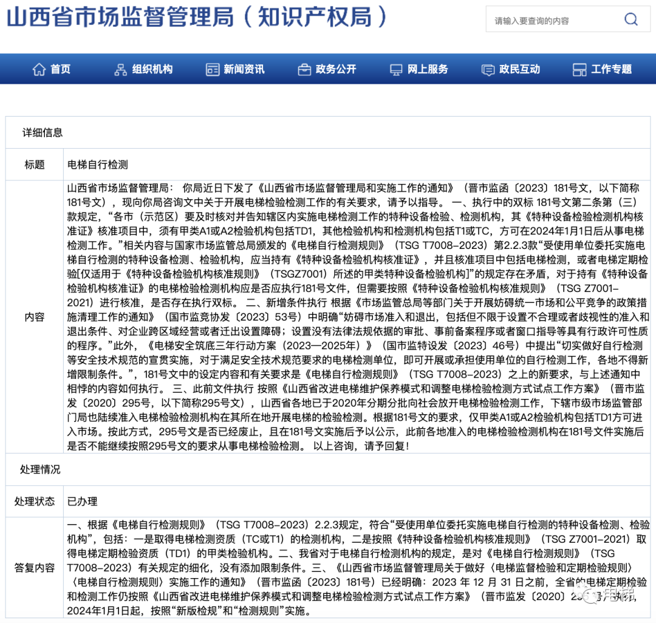The height and width of the screenshot is (623, 656).
Task: Click the 处理情况 section heading
Action: click(x=40, y=469)
